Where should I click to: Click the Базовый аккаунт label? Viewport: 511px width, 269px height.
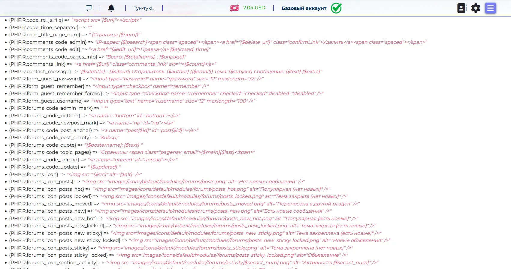point(304,8)
